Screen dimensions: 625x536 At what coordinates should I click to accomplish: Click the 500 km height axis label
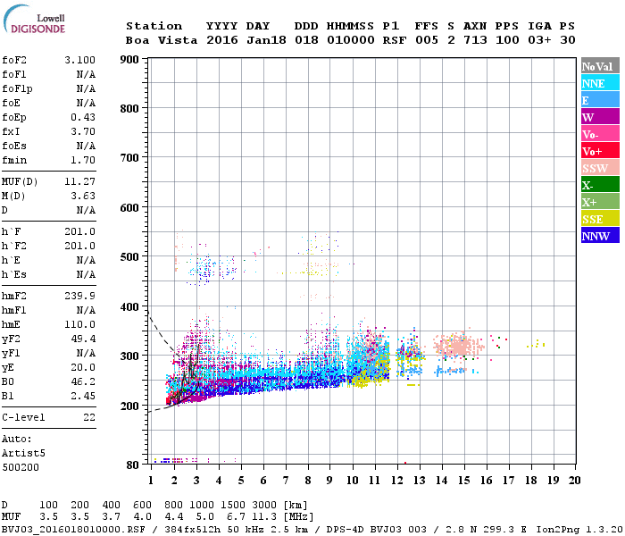click(129, 257)
